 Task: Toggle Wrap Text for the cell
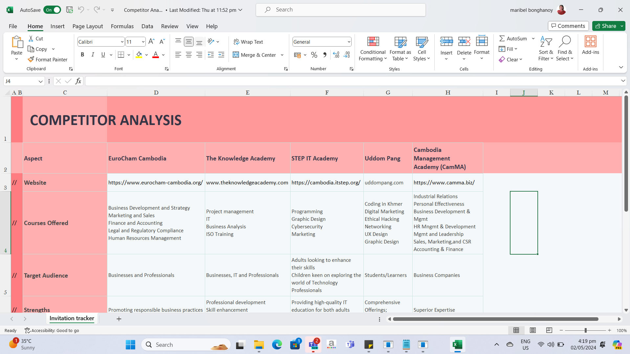(x=248, y=42)
